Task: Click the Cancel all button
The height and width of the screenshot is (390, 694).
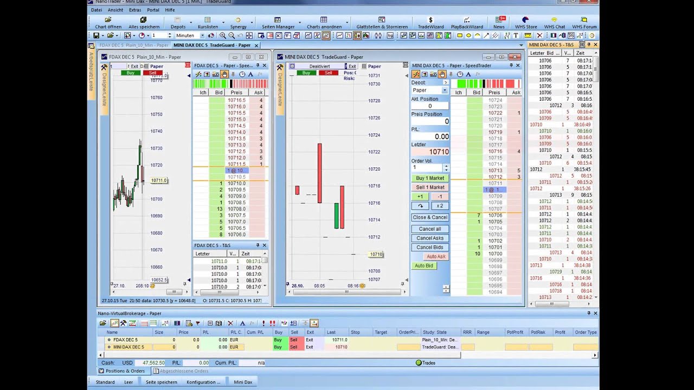Action: (430, 229)
